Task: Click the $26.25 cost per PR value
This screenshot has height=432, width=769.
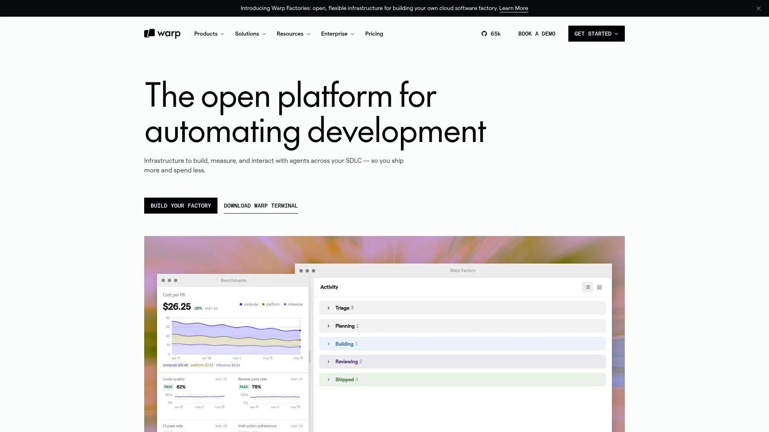Action: [x=177, y=307]
